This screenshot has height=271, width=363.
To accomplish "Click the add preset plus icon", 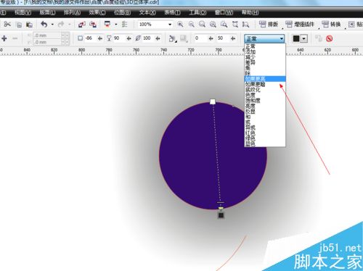I will point(4,38).
